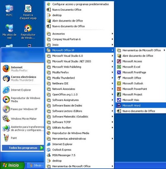Click the Inicio folder entry in programs list

pyautogui.click(x=80, y=45)
